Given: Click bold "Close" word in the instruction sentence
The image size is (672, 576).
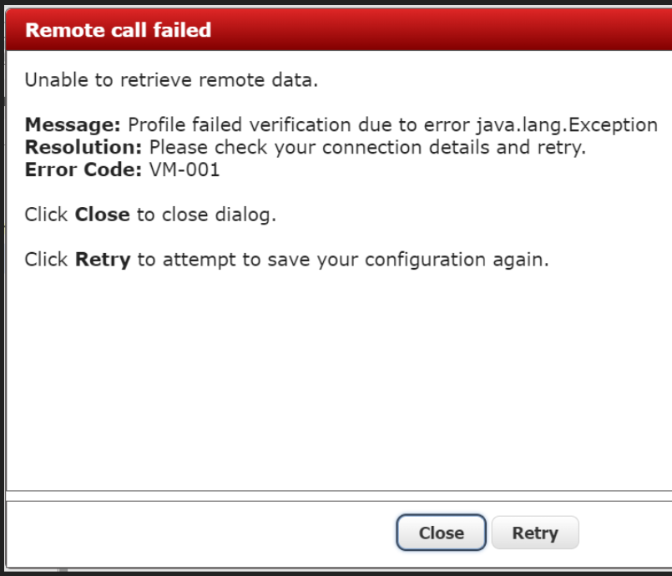Looking at the screenshot, I should pyautogui.click(x=102, y=215).
